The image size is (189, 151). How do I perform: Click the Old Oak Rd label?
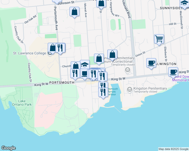click(x=30, y=19)
